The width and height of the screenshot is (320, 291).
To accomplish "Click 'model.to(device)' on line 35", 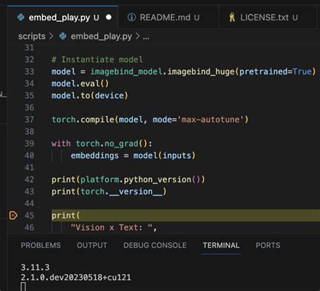I will [90, 96].
